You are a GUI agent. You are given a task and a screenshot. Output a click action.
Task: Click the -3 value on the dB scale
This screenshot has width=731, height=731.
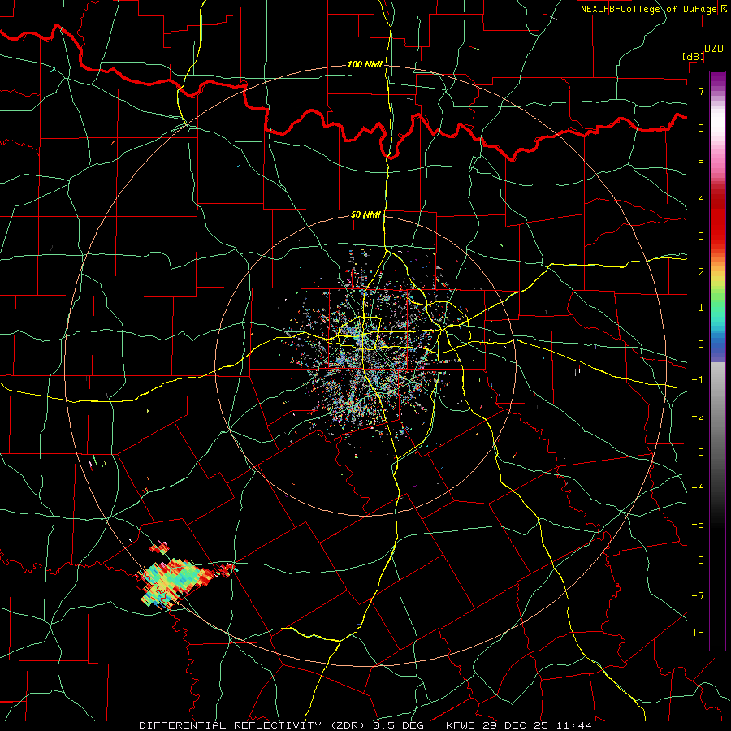[x=698, y=452]
